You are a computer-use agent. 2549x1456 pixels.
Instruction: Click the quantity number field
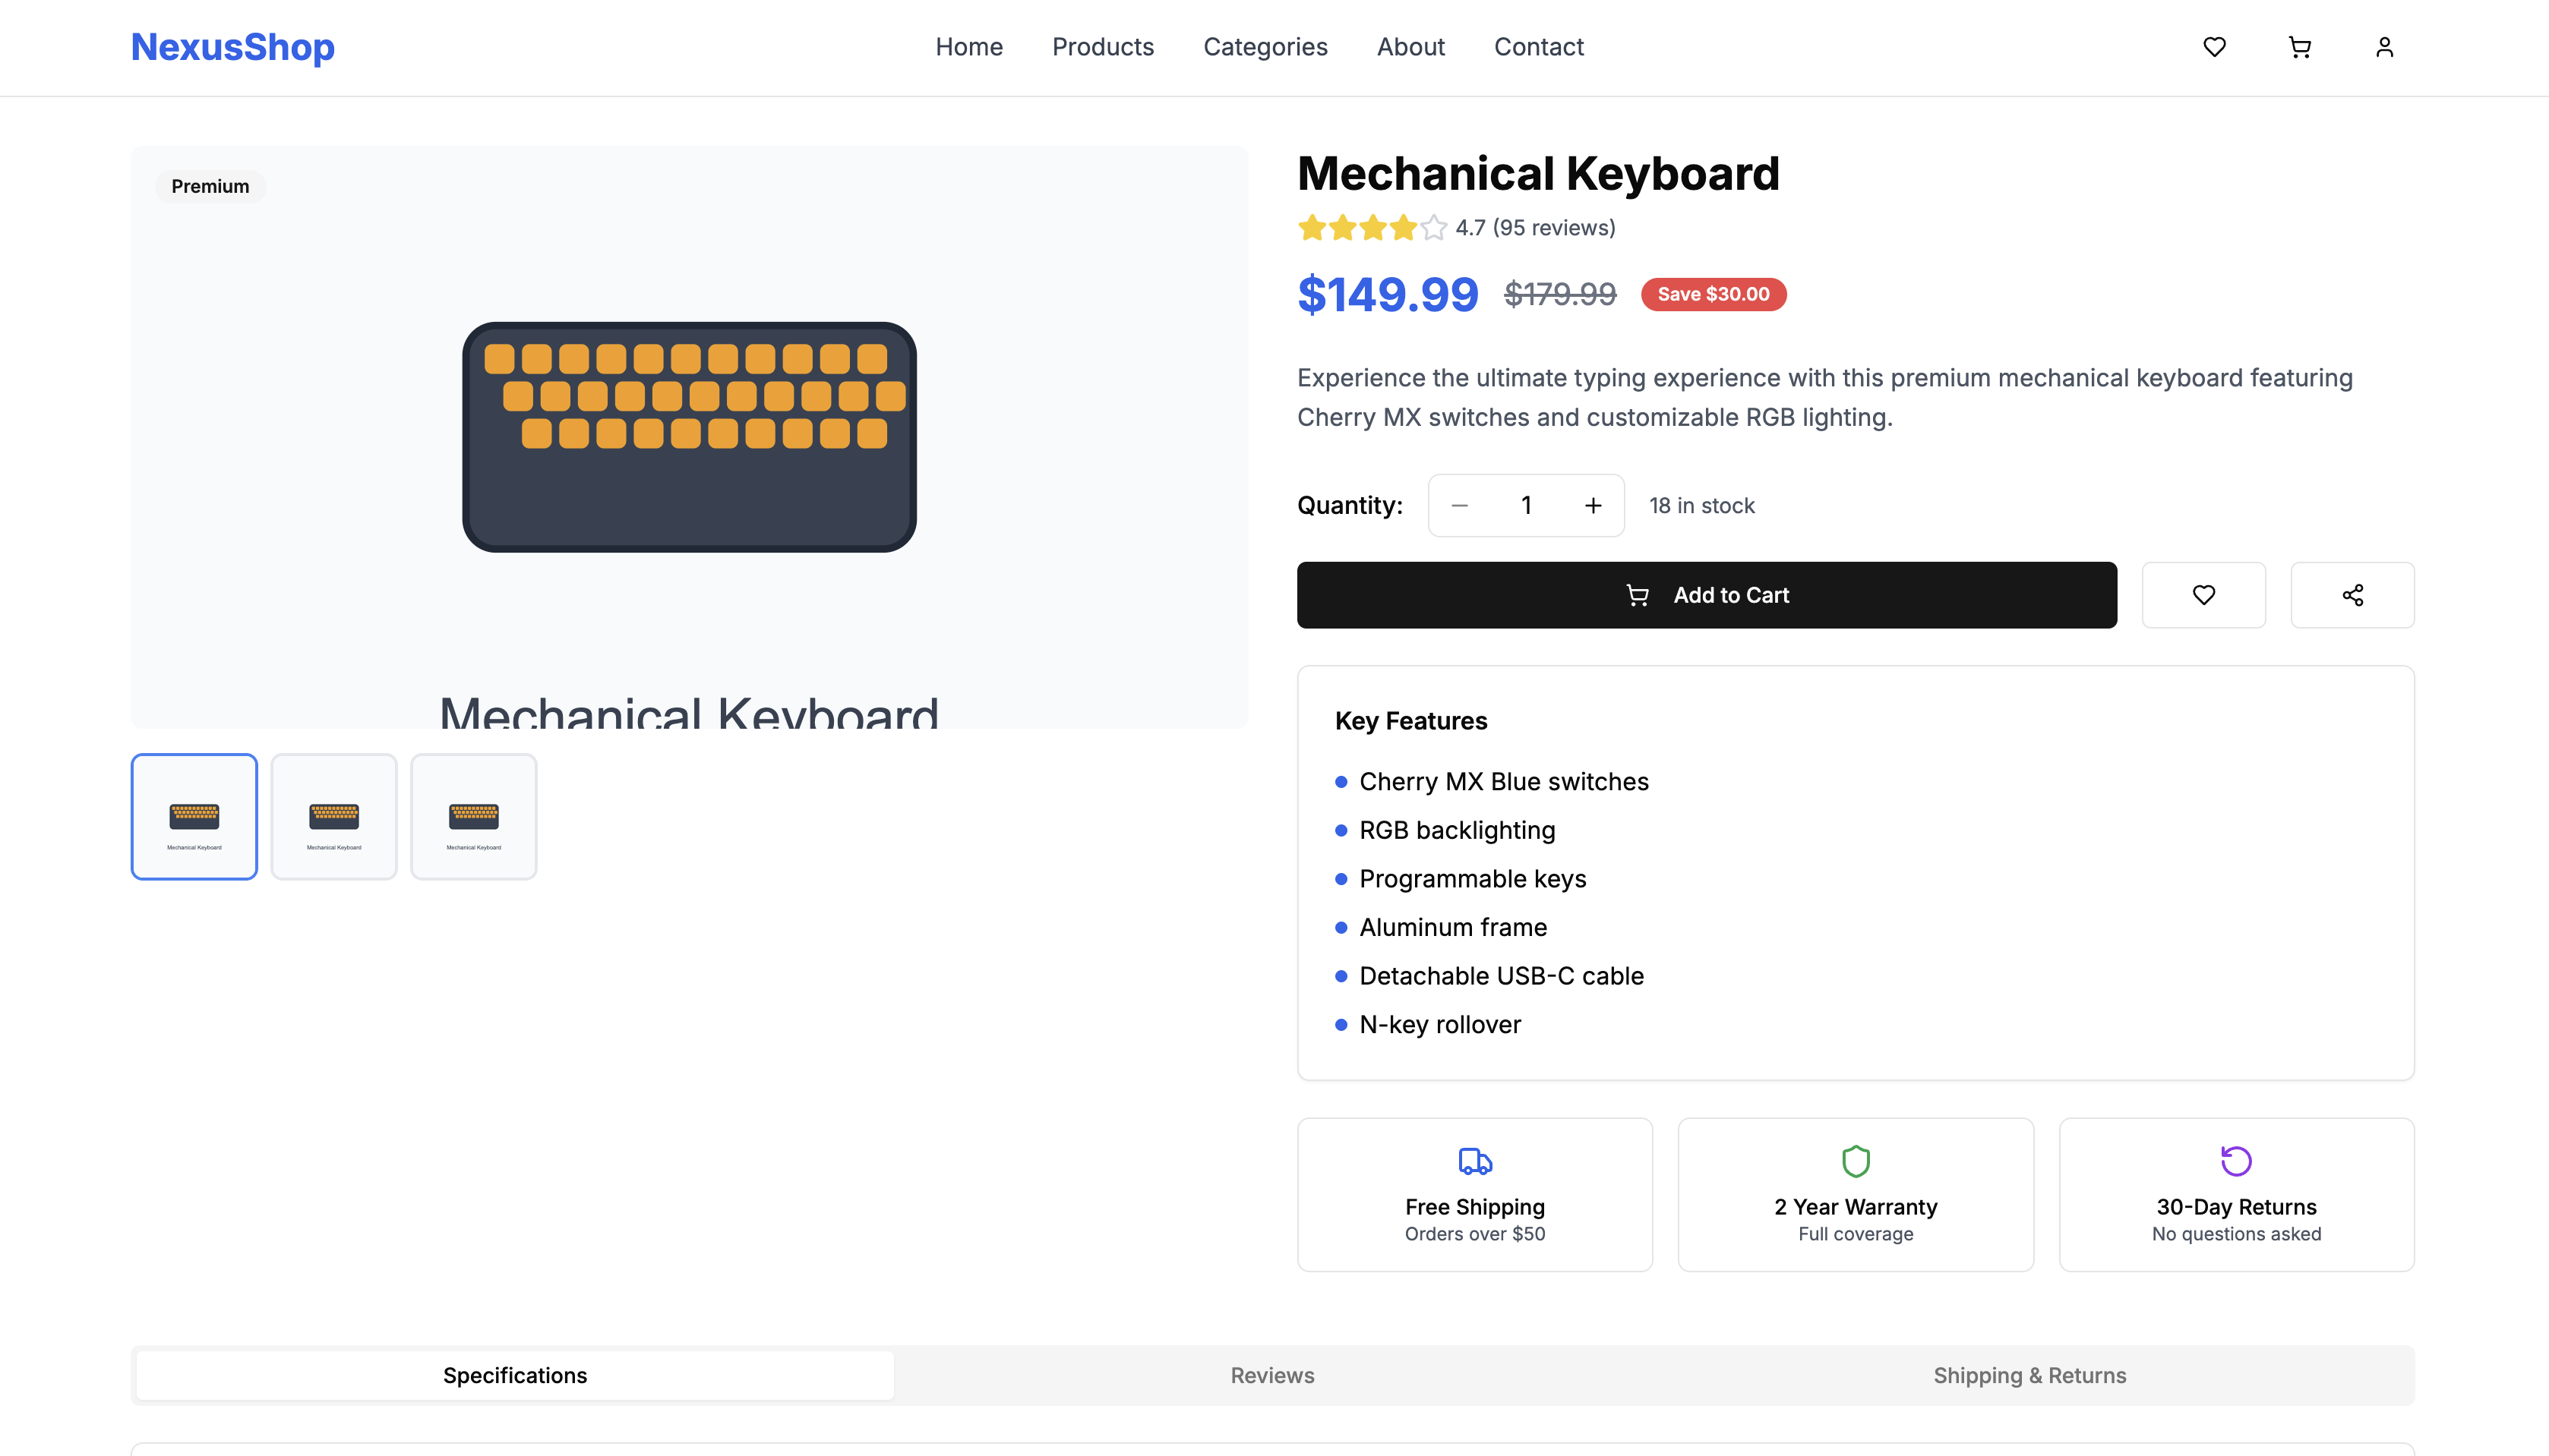pos(1526,506)
